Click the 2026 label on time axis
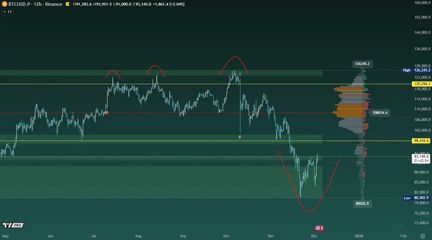The image size is (432, 240). tap(359, 236)
